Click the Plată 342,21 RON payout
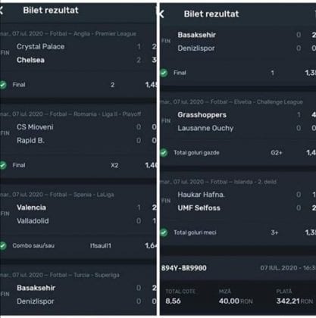Viewport: 316px width, 318px height. coord(295,301)
